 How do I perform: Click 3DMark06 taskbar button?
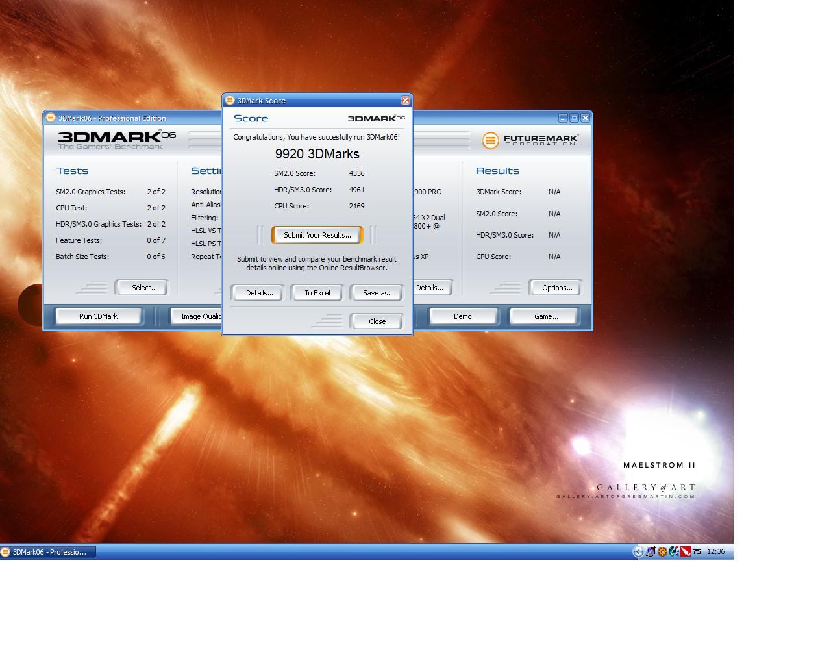(x=48, y=552)
